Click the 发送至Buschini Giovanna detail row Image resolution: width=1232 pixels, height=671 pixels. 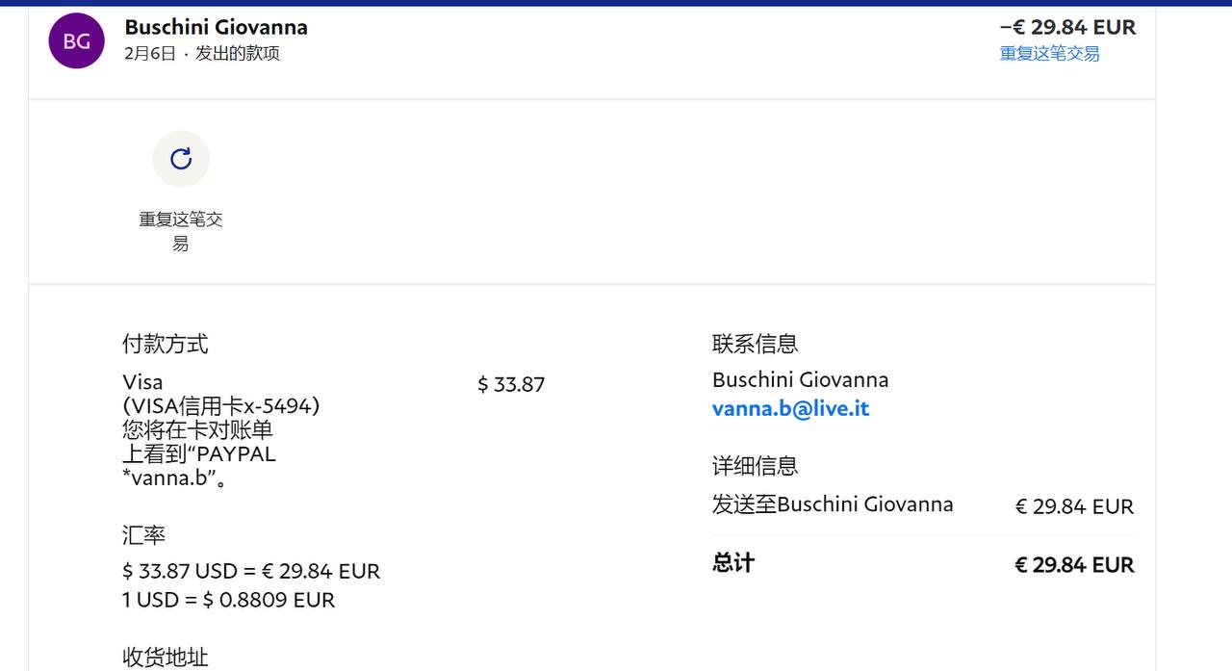833,504
